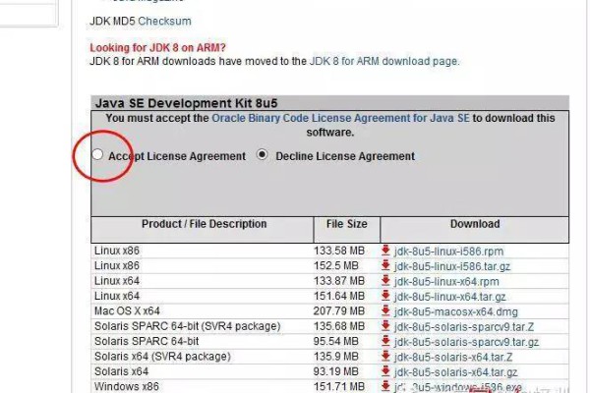
Task: Click the 207.79 MB file size cell
Action: coord(339,311)
